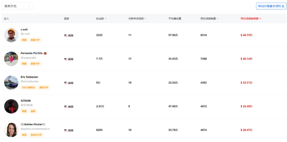Open the c.ooli creator name link
Screen dimensions: 287x142
pos(24,30)
